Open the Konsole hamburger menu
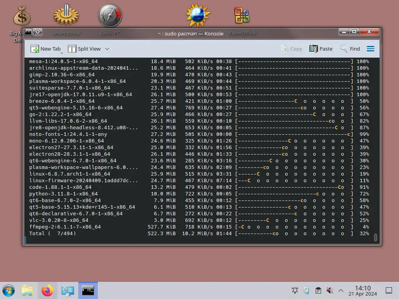Viewport: 399px width, 299px height. click(371, 49)
